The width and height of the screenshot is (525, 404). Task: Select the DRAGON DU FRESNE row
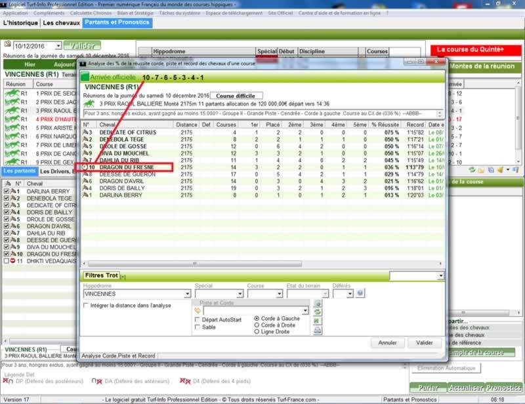click(123, 167)
